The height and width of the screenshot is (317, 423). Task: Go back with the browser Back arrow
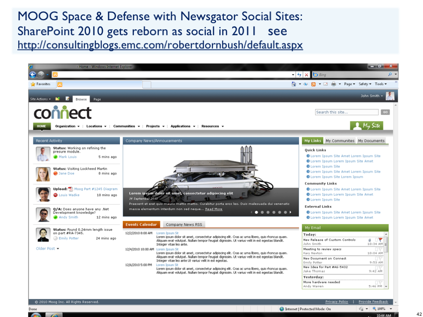(33, 75)
